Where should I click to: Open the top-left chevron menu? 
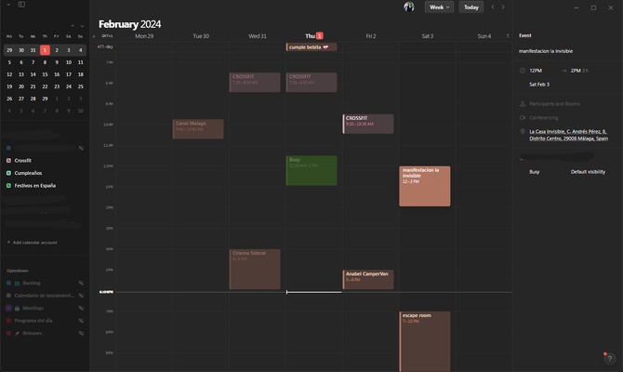pos(8,5)
